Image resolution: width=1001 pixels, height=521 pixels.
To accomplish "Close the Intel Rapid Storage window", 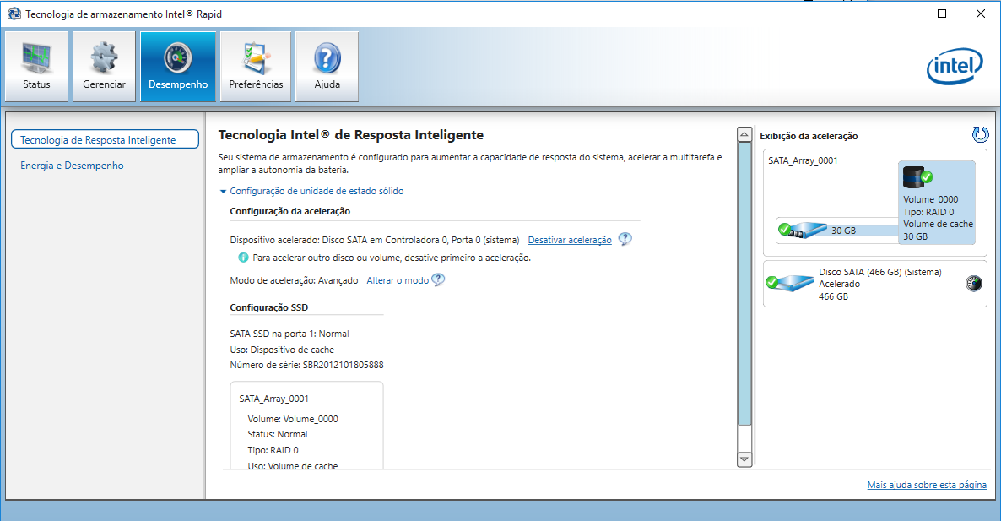I will [x=981, y=14].
